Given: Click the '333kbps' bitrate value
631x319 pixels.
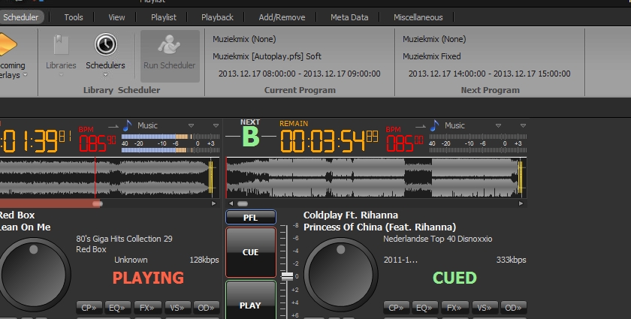Looking at the screenshot, I should pyautogui.click(x=511, y=260).
